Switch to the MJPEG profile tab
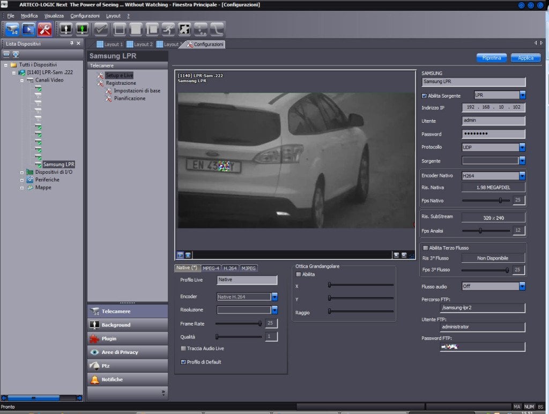Image resolution: width=549 pixels, height=414 pixels. (x=248, y=268)
